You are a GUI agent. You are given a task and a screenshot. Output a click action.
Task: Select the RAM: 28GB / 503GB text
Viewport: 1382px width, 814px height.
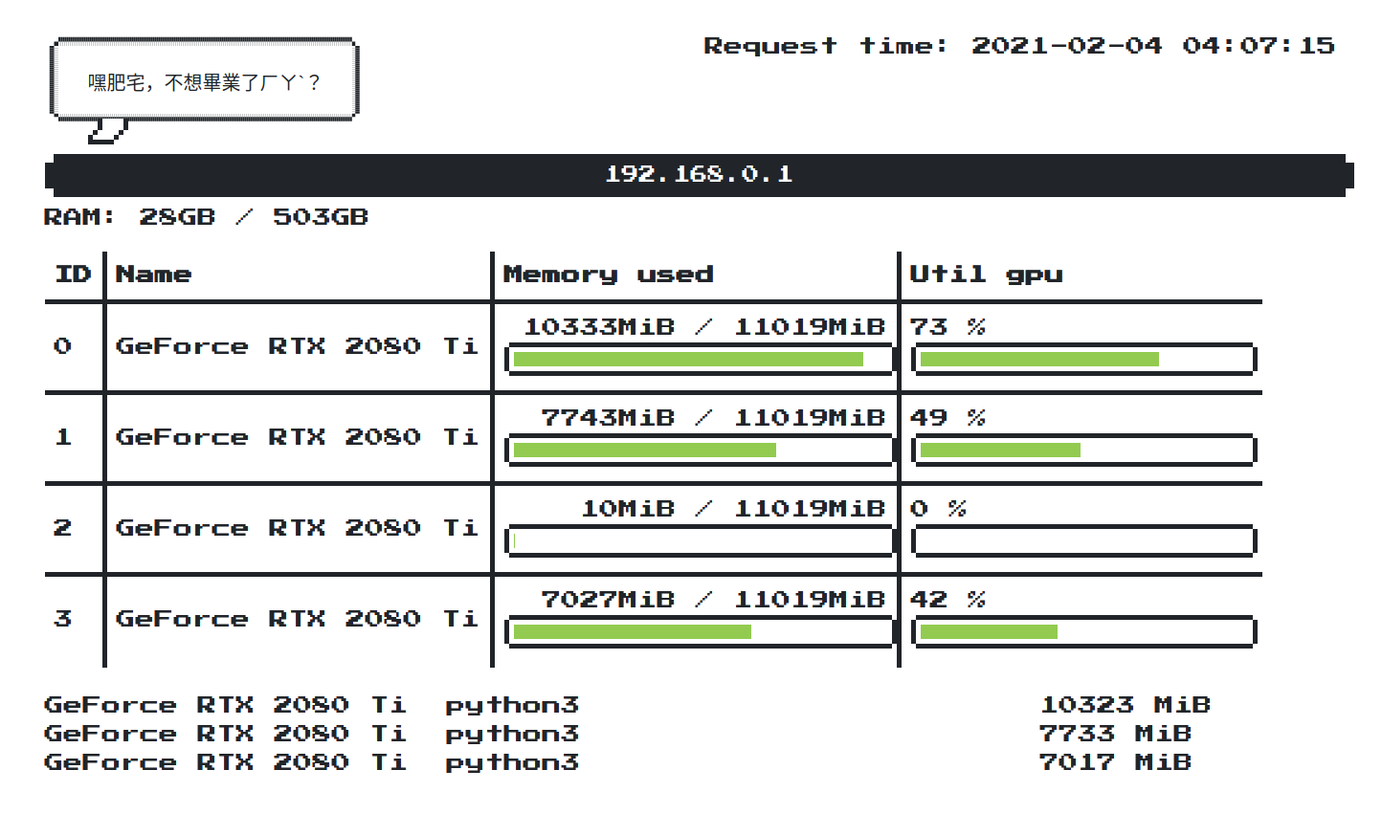206,217
